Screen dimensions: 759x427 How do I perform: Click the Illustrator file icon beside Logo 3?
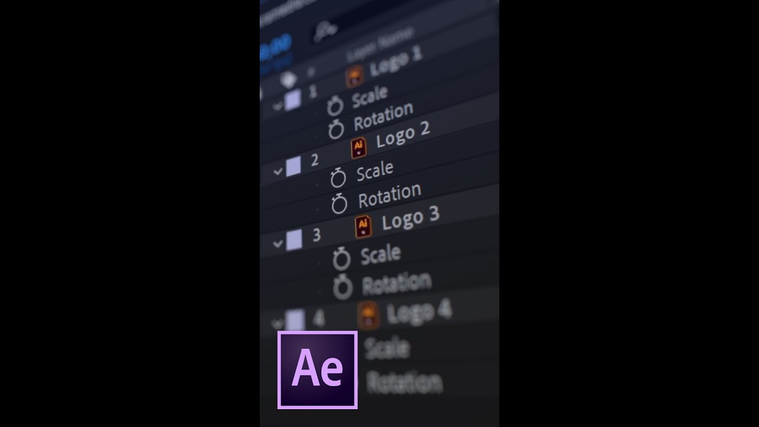point(363,227)
